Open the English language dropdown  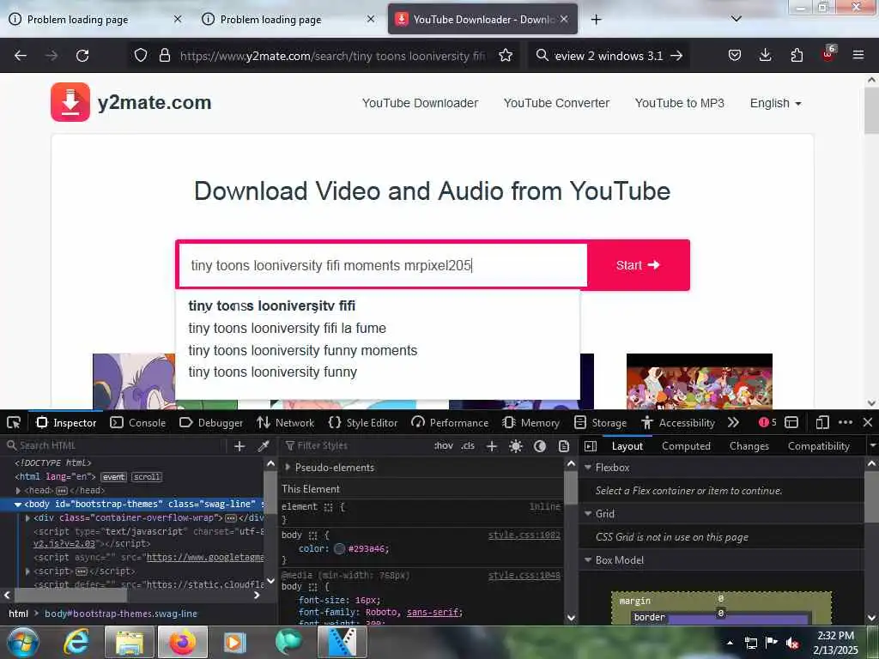(775, 103)
